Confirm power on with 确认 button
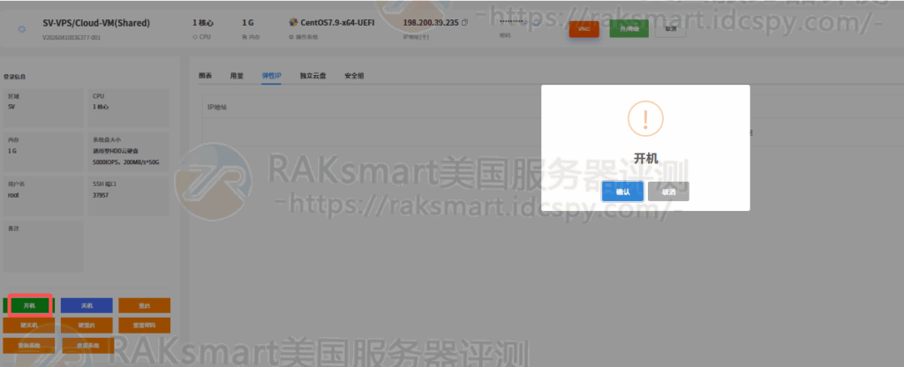 point(622,191)
